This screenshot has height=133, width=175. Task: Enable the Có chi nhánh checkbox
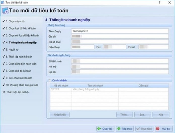tap(49, 80)
